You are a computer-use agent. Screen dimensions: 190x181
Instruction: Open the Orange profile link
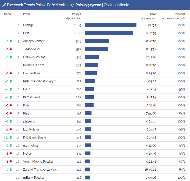28,25
